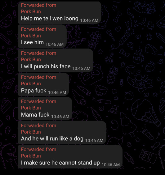Click timestamp beside 'And he will run like a dog'
This screenshot has height=175, width=165.
[94, 141]
